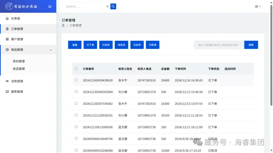
Task: Click the 已发货 filter button
Action: (x=106, y=45)
